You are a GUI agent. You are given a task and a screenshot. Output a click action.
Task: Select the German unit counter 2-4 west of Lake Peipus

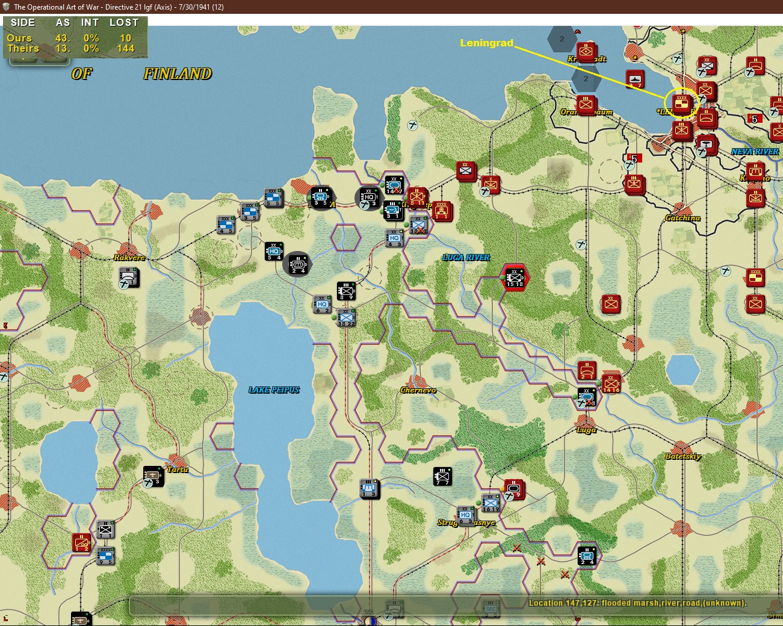point(298,264)
